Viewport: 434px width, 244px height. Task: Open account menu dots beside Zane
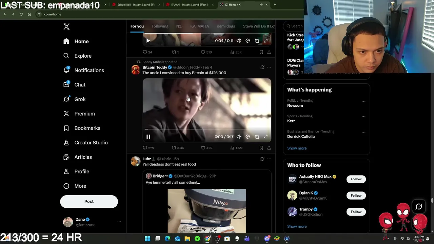point(119,222)
